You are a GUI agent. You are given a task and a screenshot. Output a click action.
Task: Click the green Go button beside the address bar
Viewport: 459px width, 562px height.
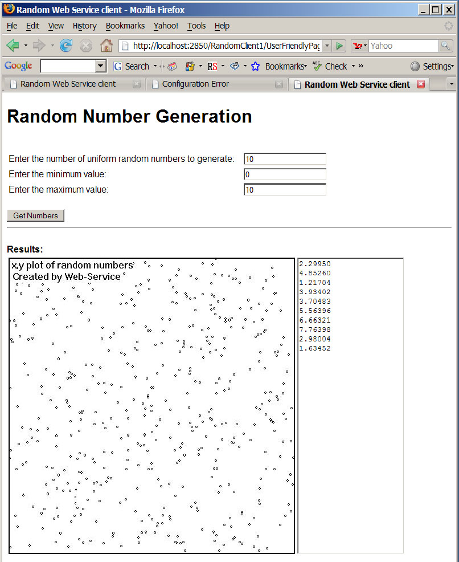tap(339, 46)
